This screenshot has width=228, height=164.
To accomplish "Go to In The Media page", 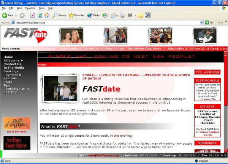I will (x=14, y=68).
